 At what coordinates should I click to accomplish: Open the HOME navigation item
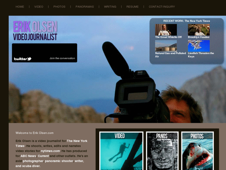[20, 7]
